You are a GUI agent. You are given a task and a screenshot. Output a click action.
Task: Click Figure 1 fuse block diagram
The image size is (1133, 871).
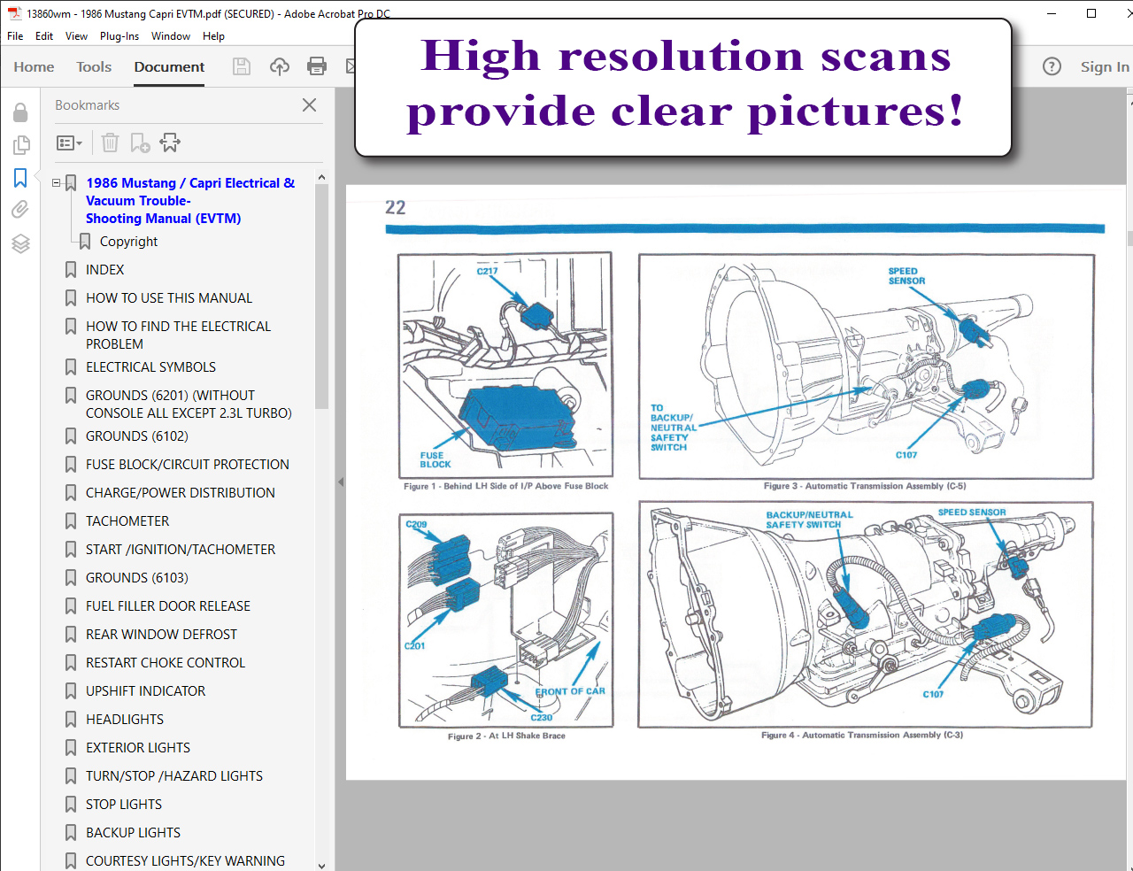click(505, 365)
